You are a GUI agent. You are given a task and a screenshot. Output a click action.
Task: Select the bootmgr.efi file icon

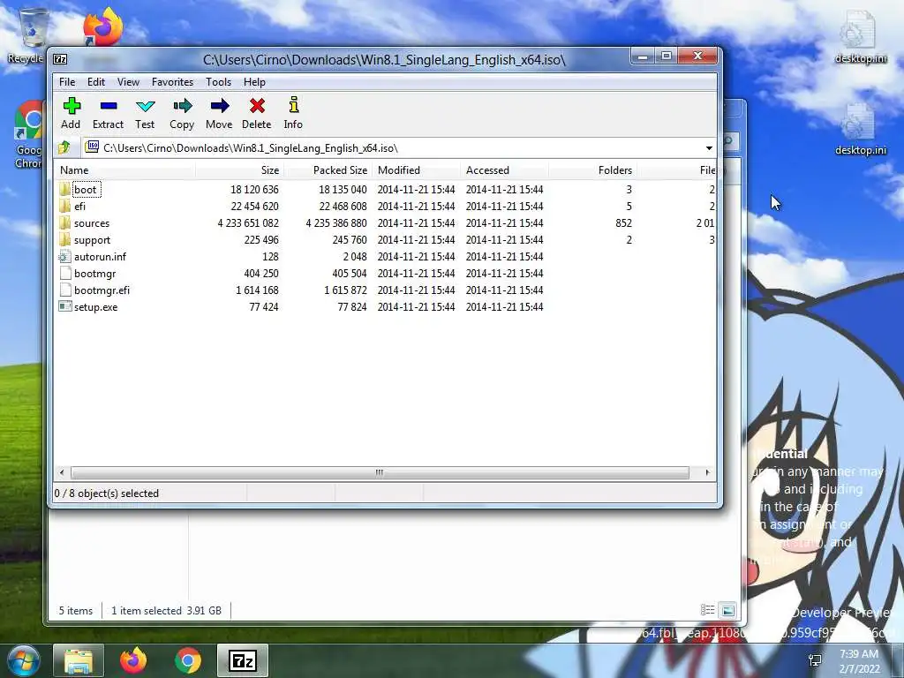[x=65, y=290]
